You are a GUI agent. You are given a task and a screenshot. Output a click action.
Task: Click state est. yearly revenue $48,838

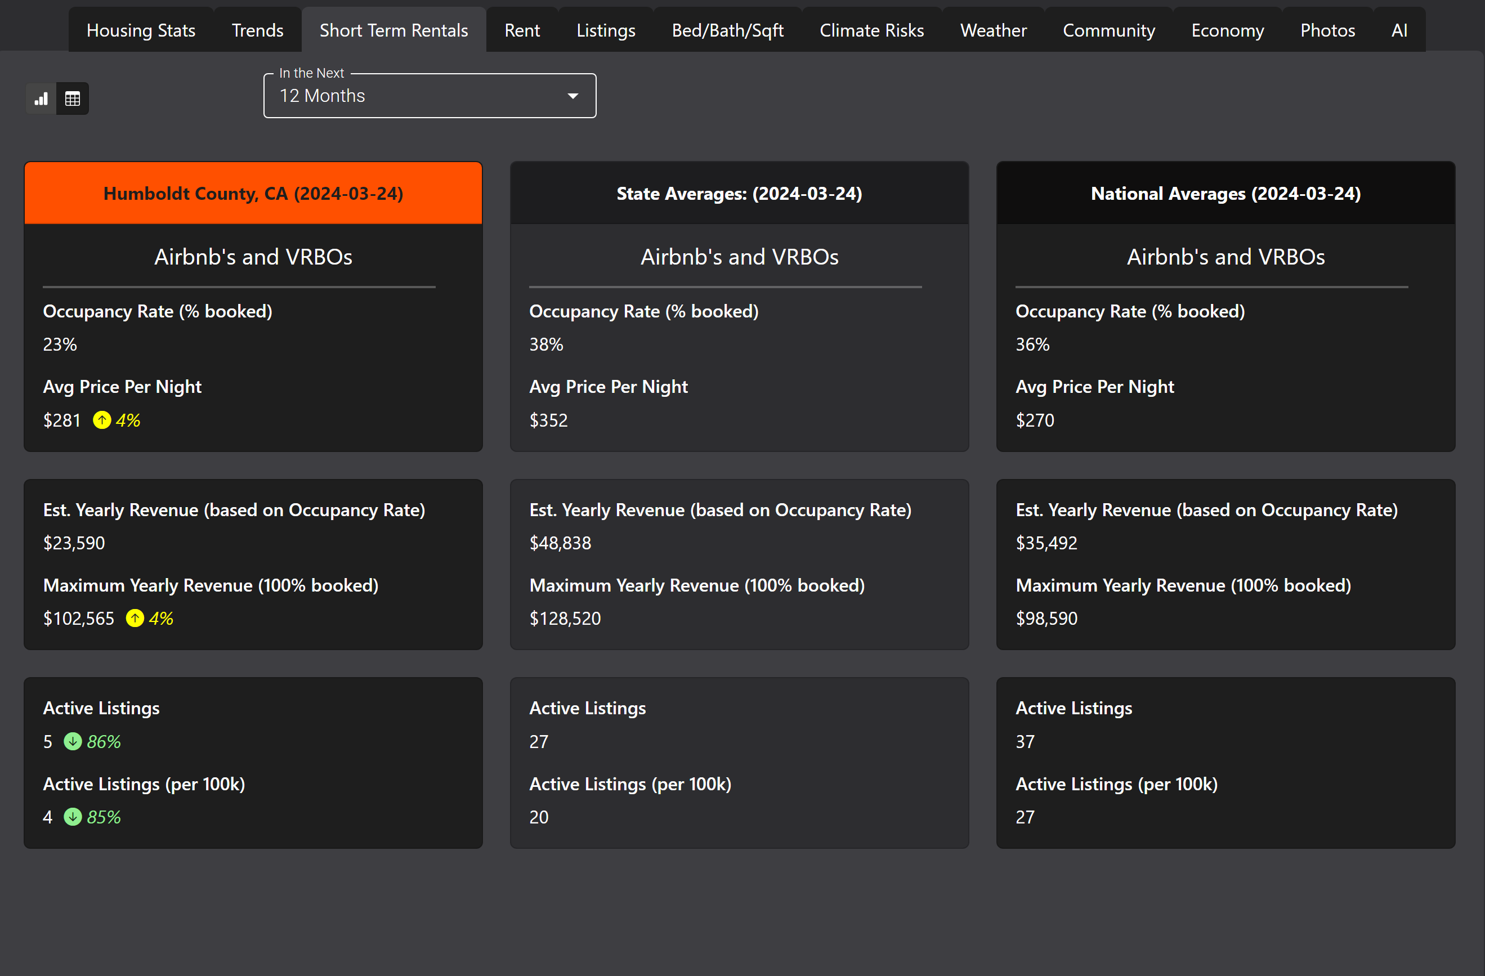point(560,543)
